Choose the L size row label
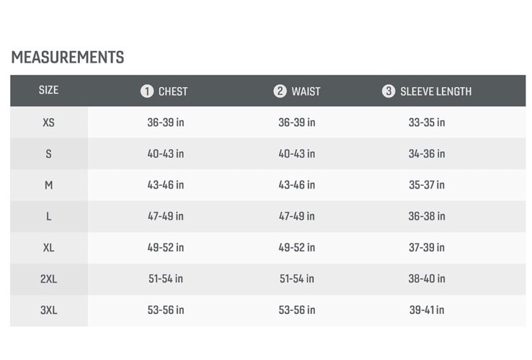Screen dimensions: 532x360 pos(48,216)
